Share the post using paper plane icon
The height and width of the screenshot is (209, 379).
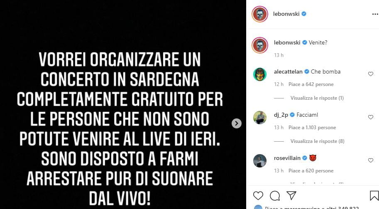click(x=291, y=195)
